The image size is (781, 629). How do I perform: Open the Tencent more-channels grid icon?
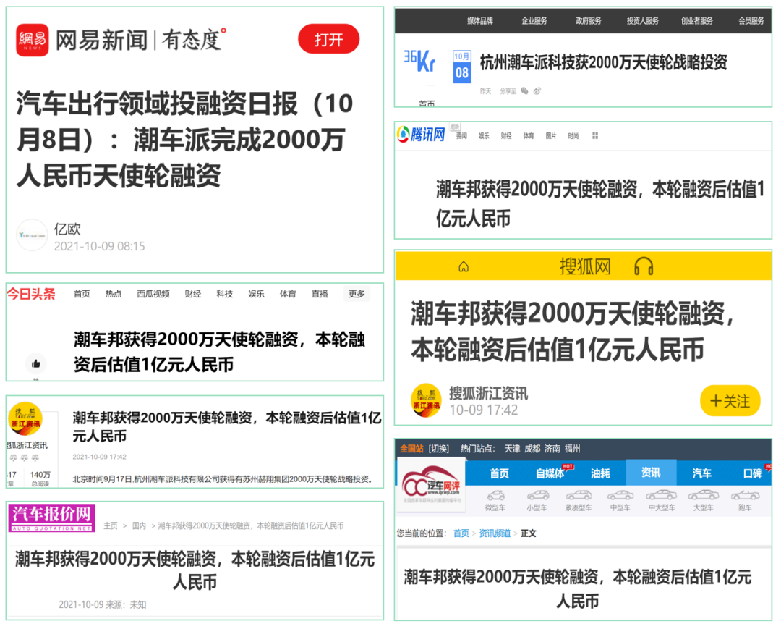coord(594,135)
